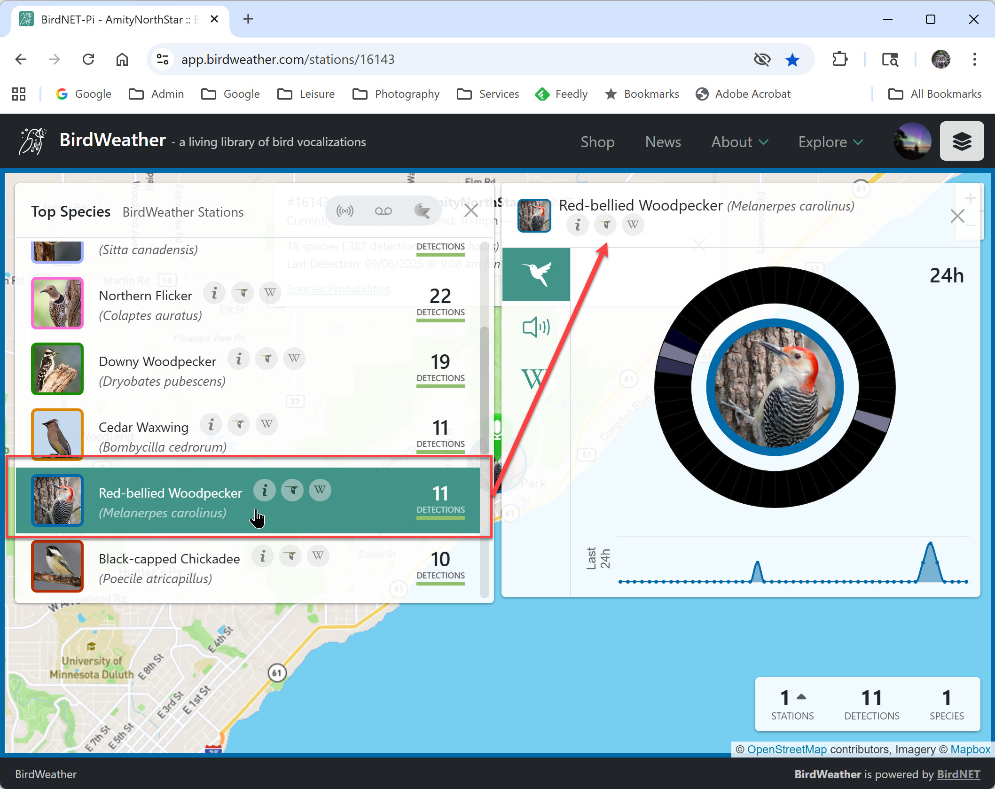995x789 pixels.
Task: Select the Black-capped Chickadee thumbnail
Action: tap(57, 566)
